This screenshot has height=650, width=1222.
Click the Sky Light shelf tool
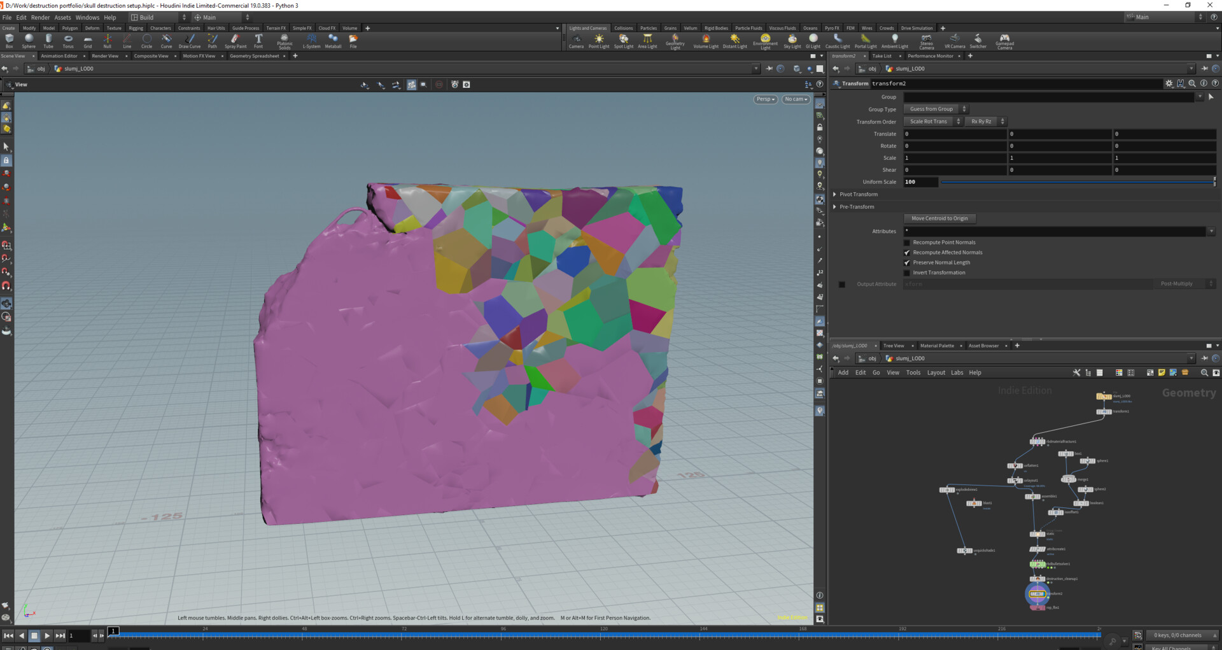(792, 41)
